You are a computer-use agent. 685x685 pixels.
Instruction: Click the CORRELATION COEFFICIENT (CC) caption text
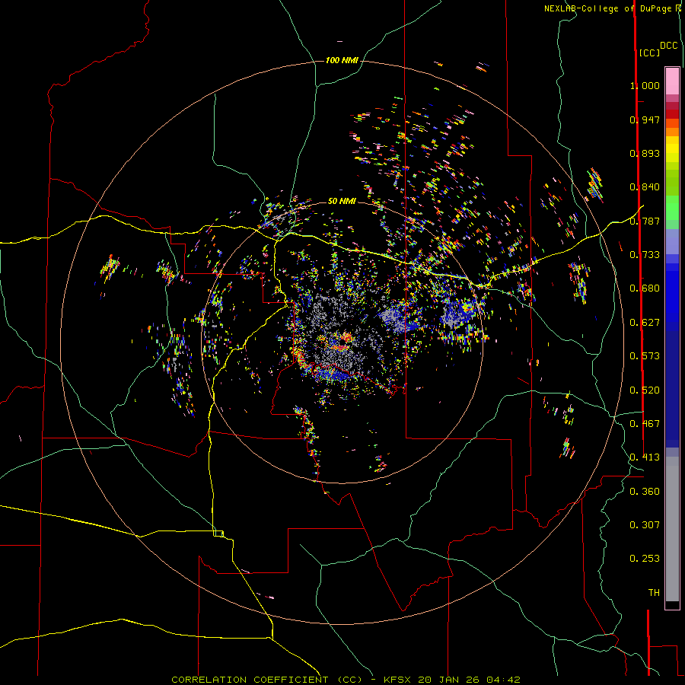click(x=266, y=680)
